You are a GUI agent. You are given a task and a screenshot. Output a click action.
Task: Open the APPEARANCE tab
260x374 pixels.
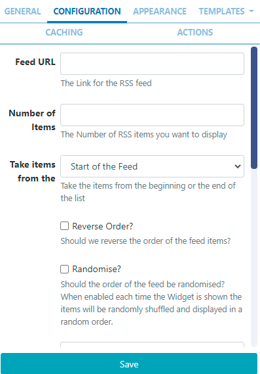point(160,11)
